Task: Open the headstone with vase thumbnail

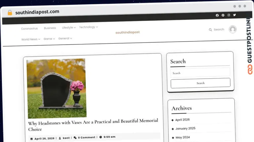Action: (57, 88)
